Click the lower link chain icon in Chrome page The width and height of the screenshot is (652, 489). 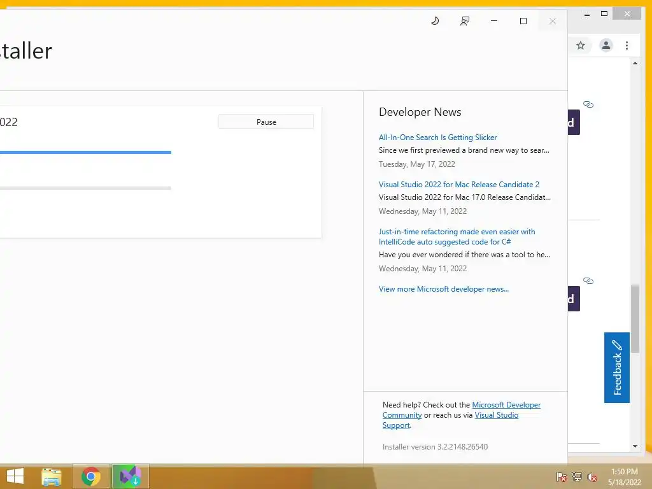pos(588,281)
